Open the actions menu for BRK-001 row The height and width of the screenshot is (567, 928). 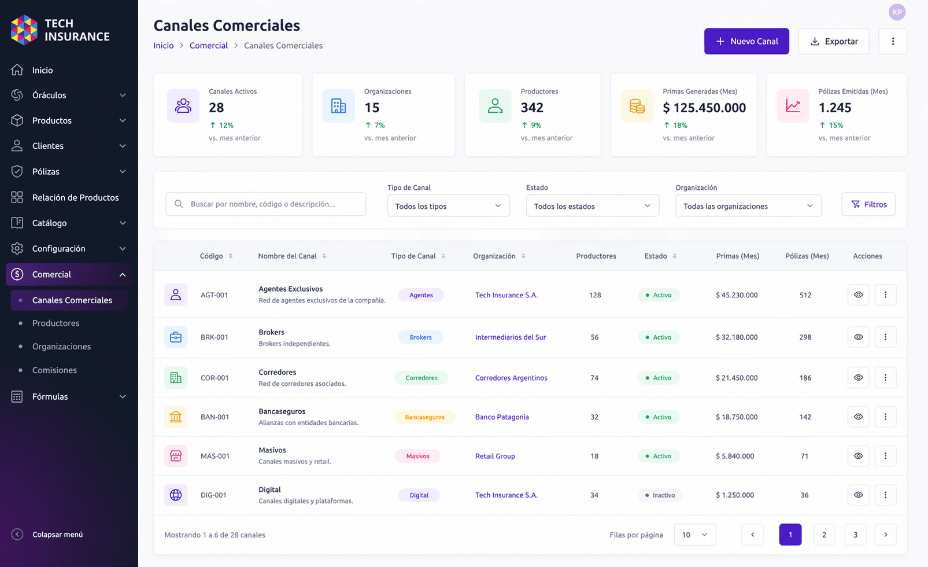click(885, 337)
